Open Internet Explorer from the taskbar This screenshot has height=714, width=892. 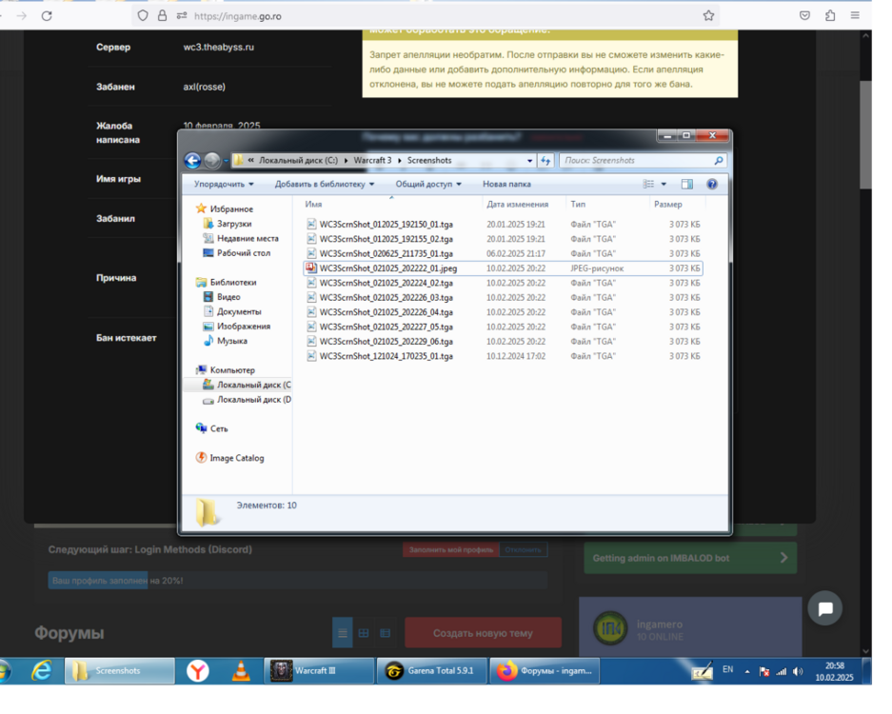tap(41, 671)
